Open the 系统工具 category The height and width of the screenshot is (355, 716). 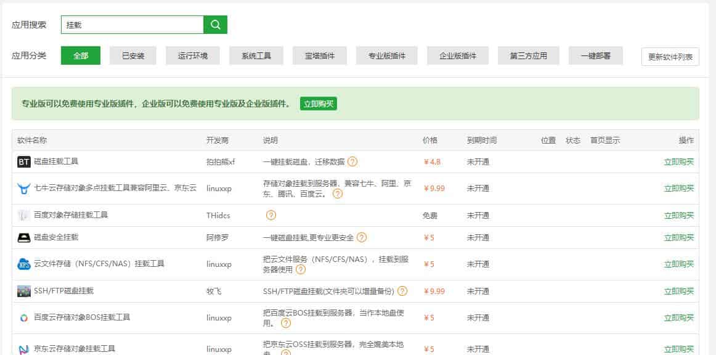(256, 55)
